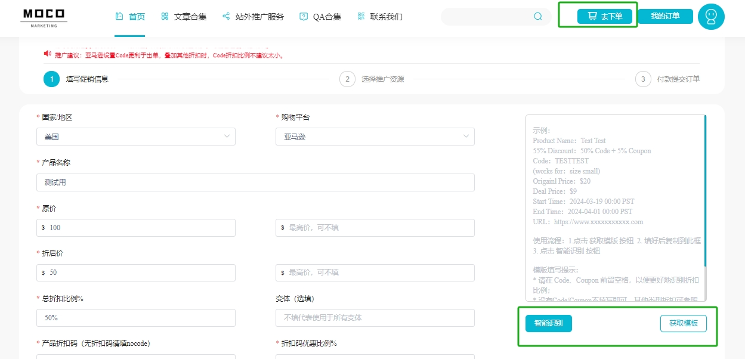Click the QR icon beside 联系我们
This screenshot has height=359, width=745.
pos(361,16)
